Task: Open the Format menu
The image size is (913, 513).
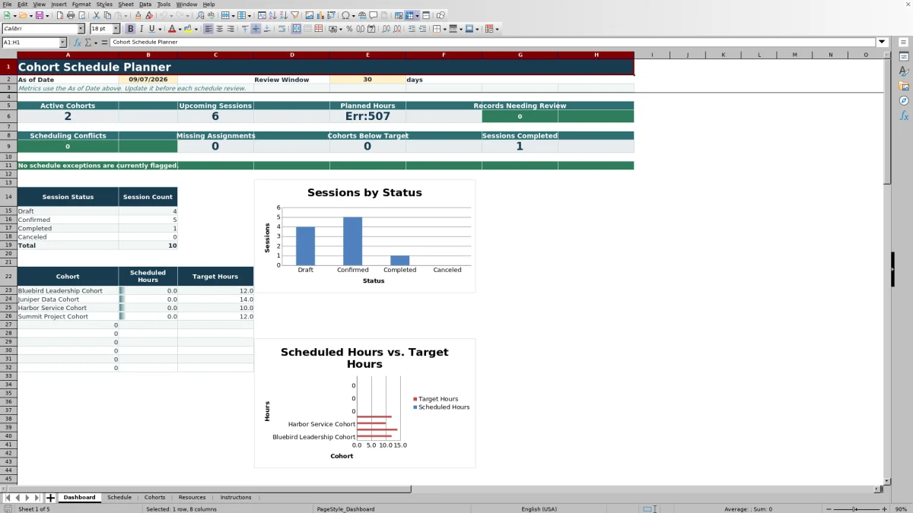Action: [x=81, y=5]
